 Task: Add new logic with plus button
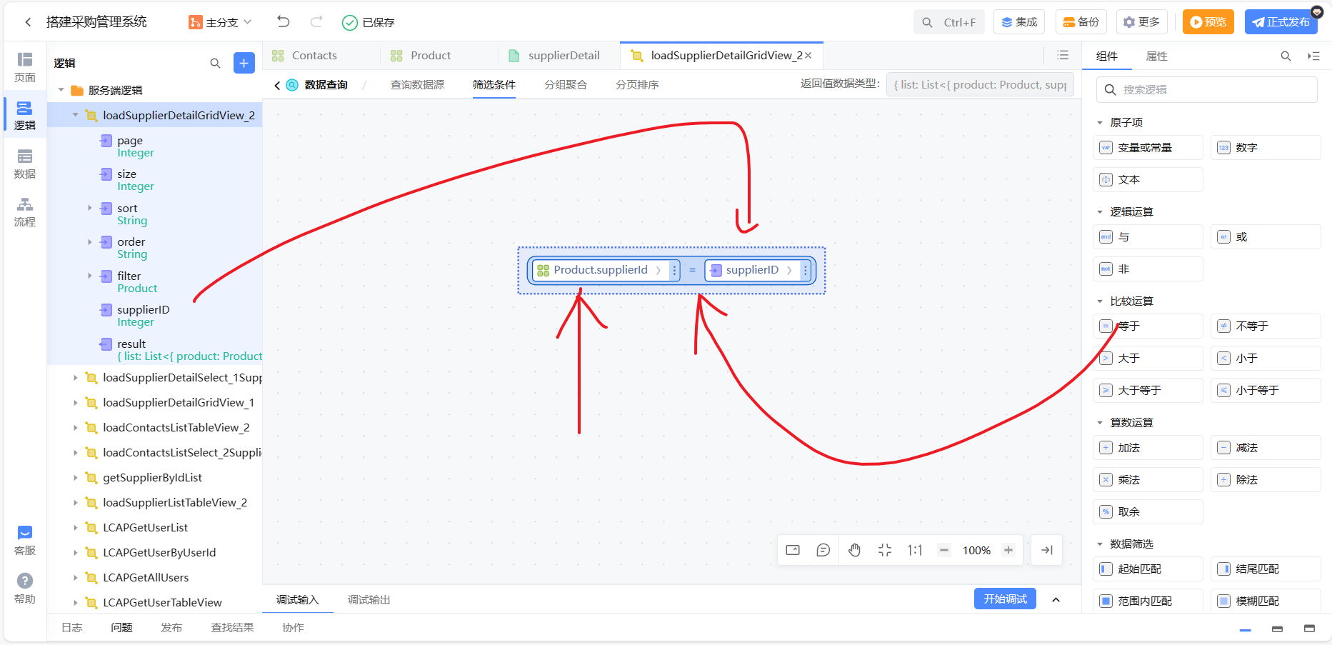244,63
